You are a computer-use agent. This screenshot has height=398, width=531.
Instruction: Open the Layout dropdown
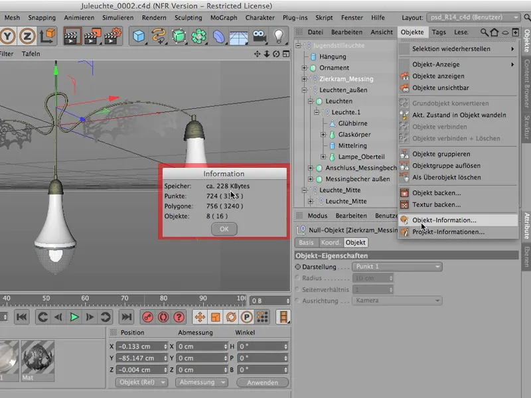(x=473, y=17)
